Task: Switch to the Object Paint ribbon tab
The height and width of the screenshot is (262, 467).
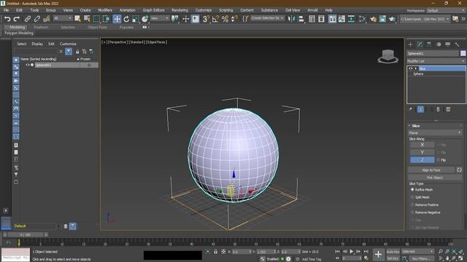Action: [97, 27]
